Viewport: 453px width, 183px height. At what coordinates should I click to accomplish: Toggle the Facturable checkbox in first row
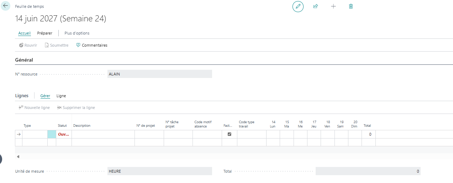pos(229,134)
